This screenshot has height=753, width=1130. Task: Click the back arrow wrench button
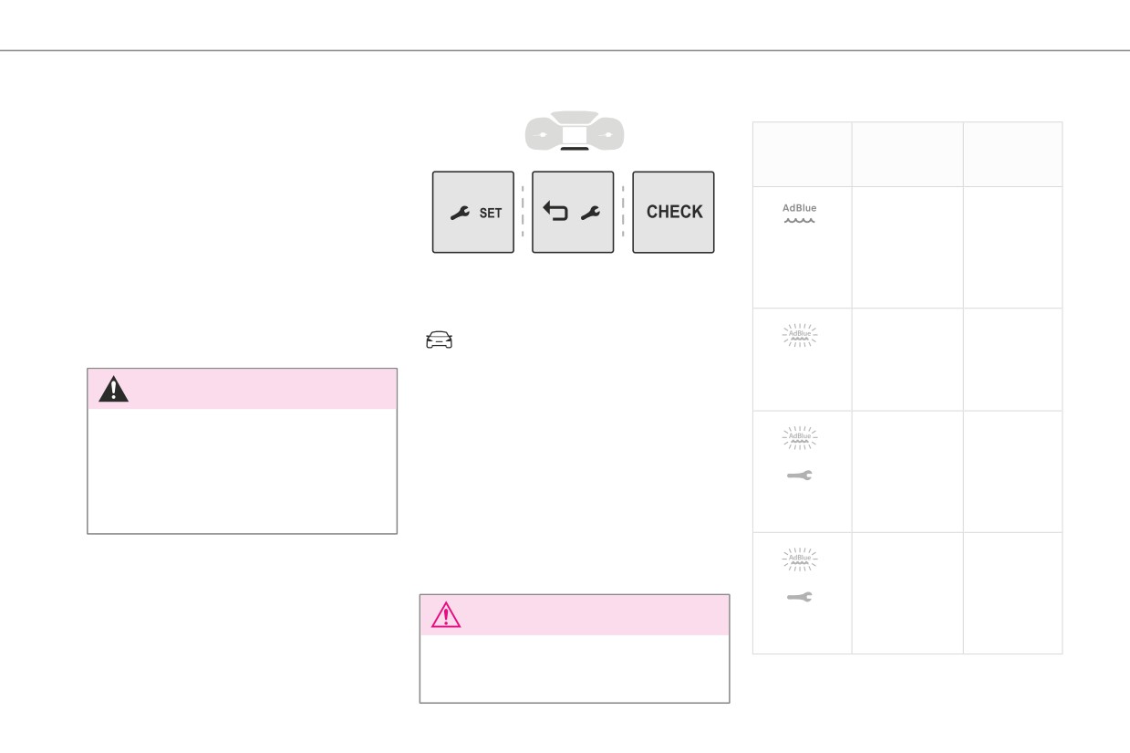coord(573,212)
